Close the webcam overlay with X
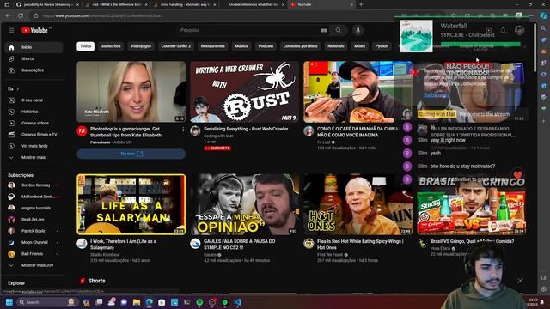Image resolution: width=550 pixels, height=309 pixels. click(x=520, y=281)
